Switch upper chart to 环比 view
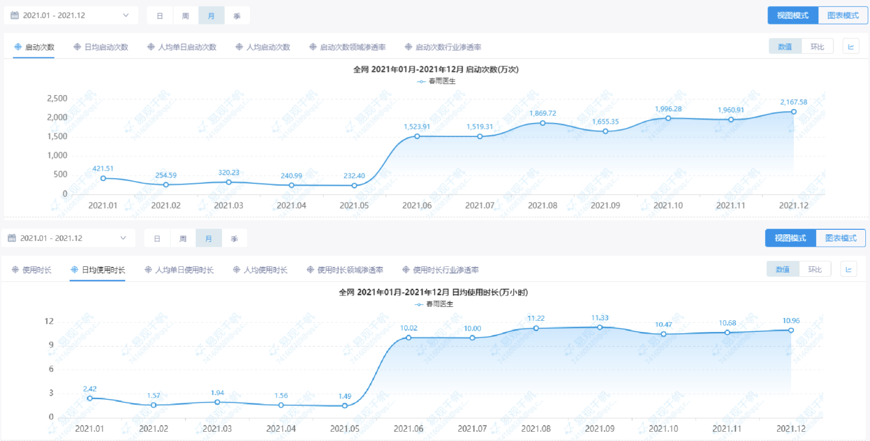This screenshot has height=441, width=870. [x=817, y=46]
